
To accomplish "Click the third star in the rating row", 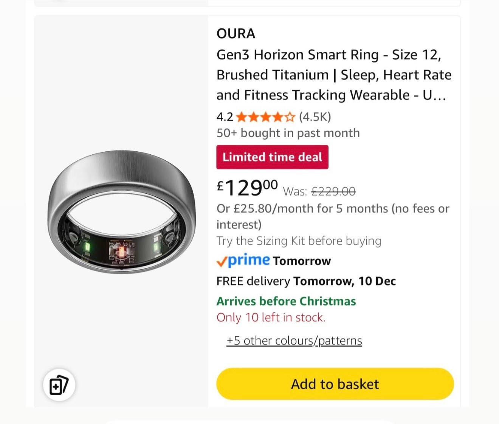I will coord(266,117).
